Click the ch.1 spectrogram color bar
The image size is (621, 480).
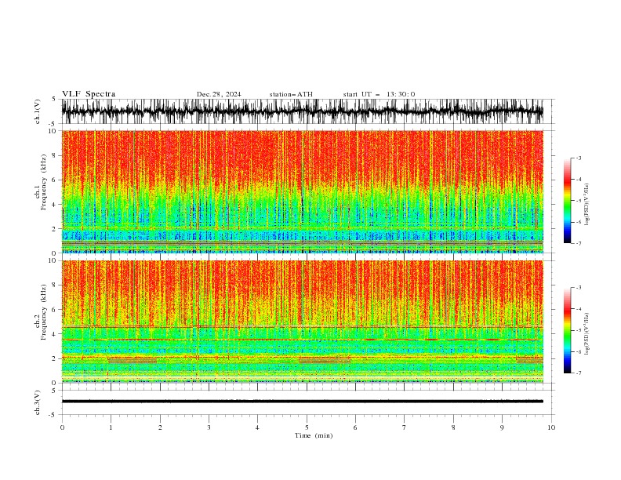coord(567,200)
